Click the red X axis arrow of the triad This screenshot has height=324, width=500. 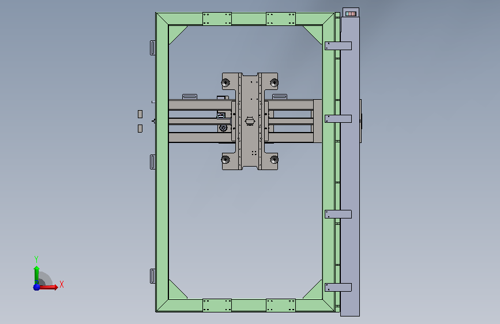coord(49,287)
